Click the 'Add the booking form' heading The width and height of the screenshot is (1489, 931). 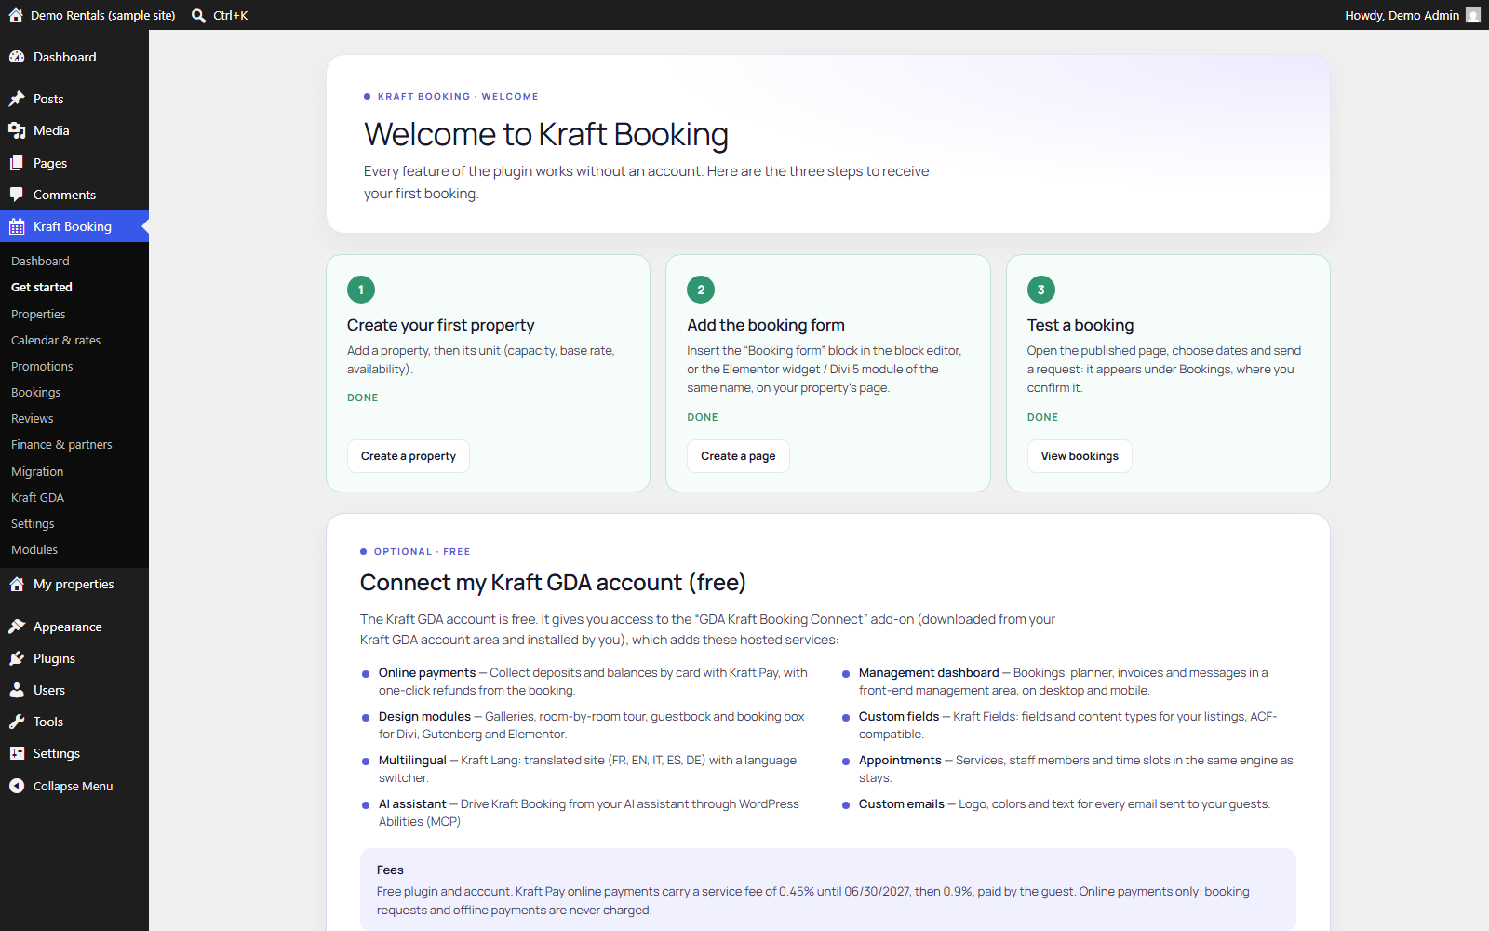(x=766, y=325)
